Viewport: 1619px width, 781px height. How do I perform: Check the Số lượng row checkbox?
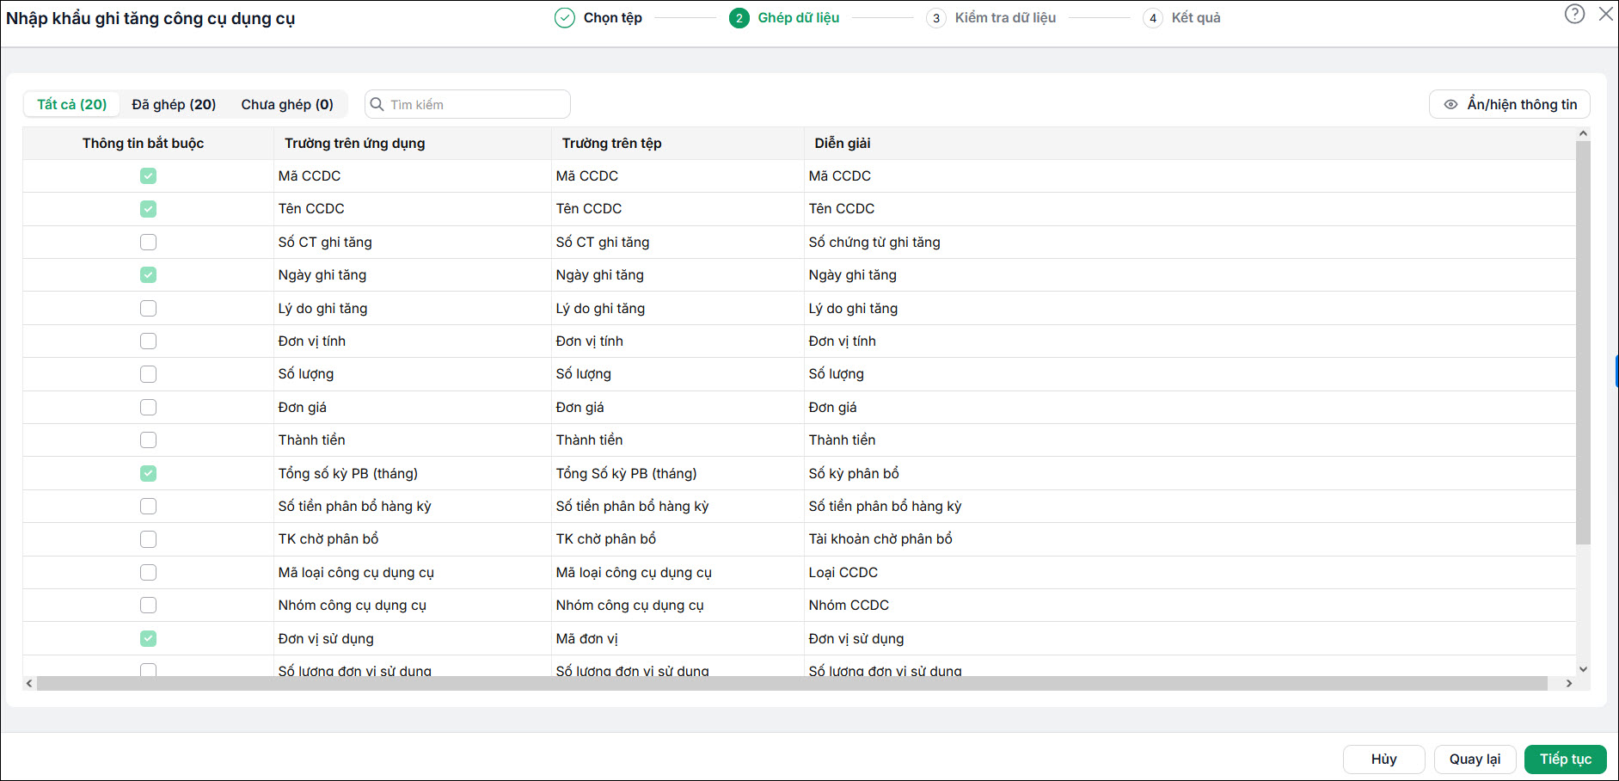148,374
